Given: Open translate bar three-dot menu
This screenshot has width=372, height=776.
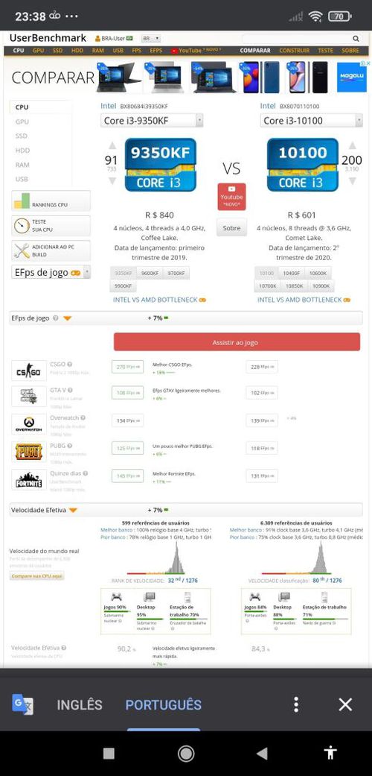Looking at the screenshot, I should (295, 704).
